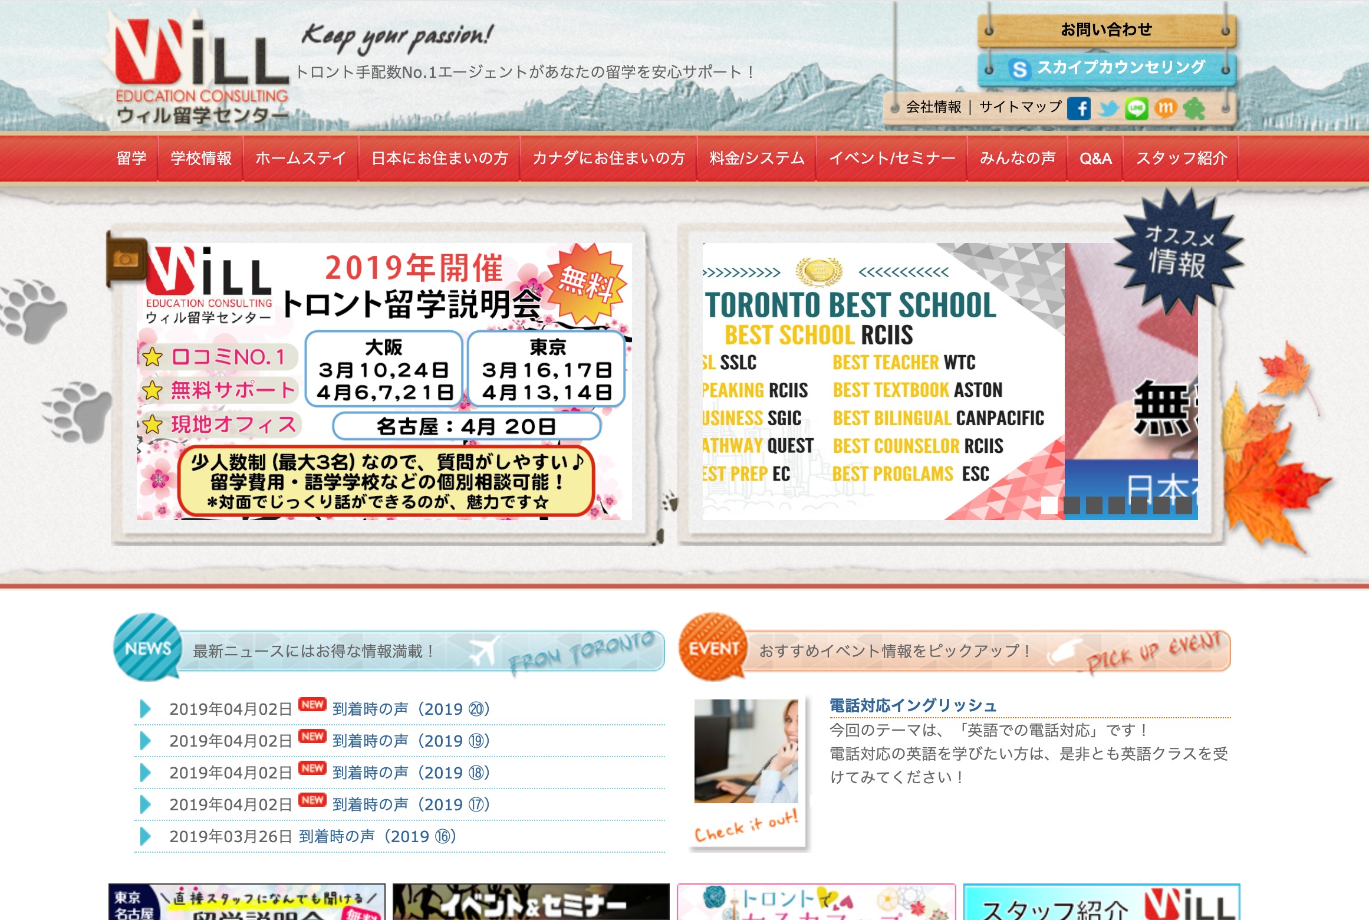The width and height of the screenshot is (1369, 920).
Task: Click the トロント留学説明会 2019 banner
Action: (x=384, y=382)
